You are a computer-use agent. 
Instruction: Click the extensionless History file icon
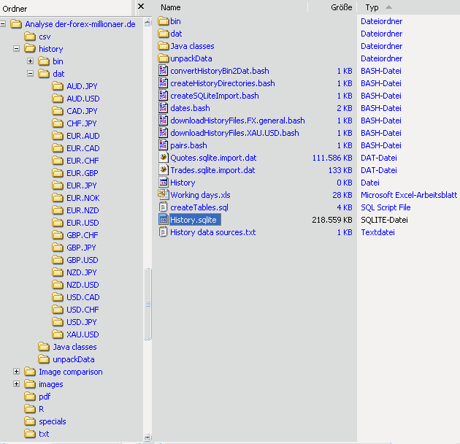coord(163,183)
